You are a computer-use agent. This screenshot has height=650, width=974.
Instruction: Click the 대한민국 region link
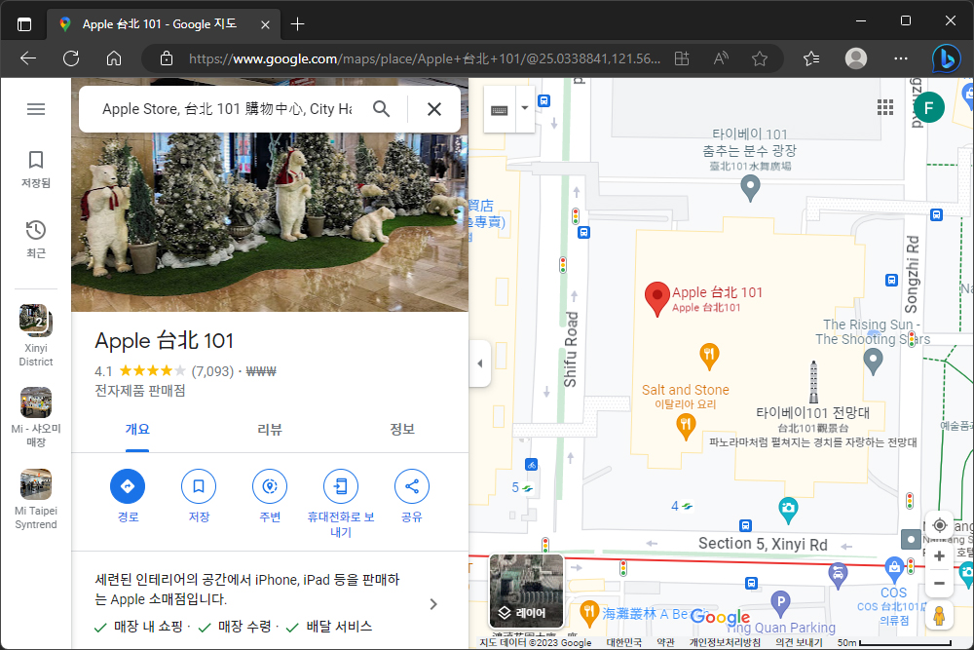[x=623, y=642]
